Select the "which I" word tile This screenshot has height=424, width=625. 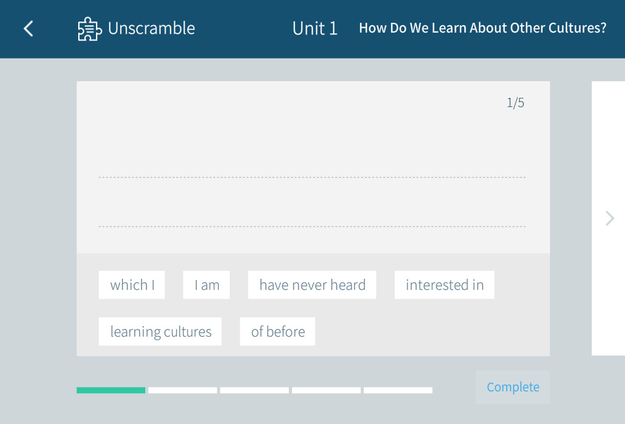tap(132, 285)
